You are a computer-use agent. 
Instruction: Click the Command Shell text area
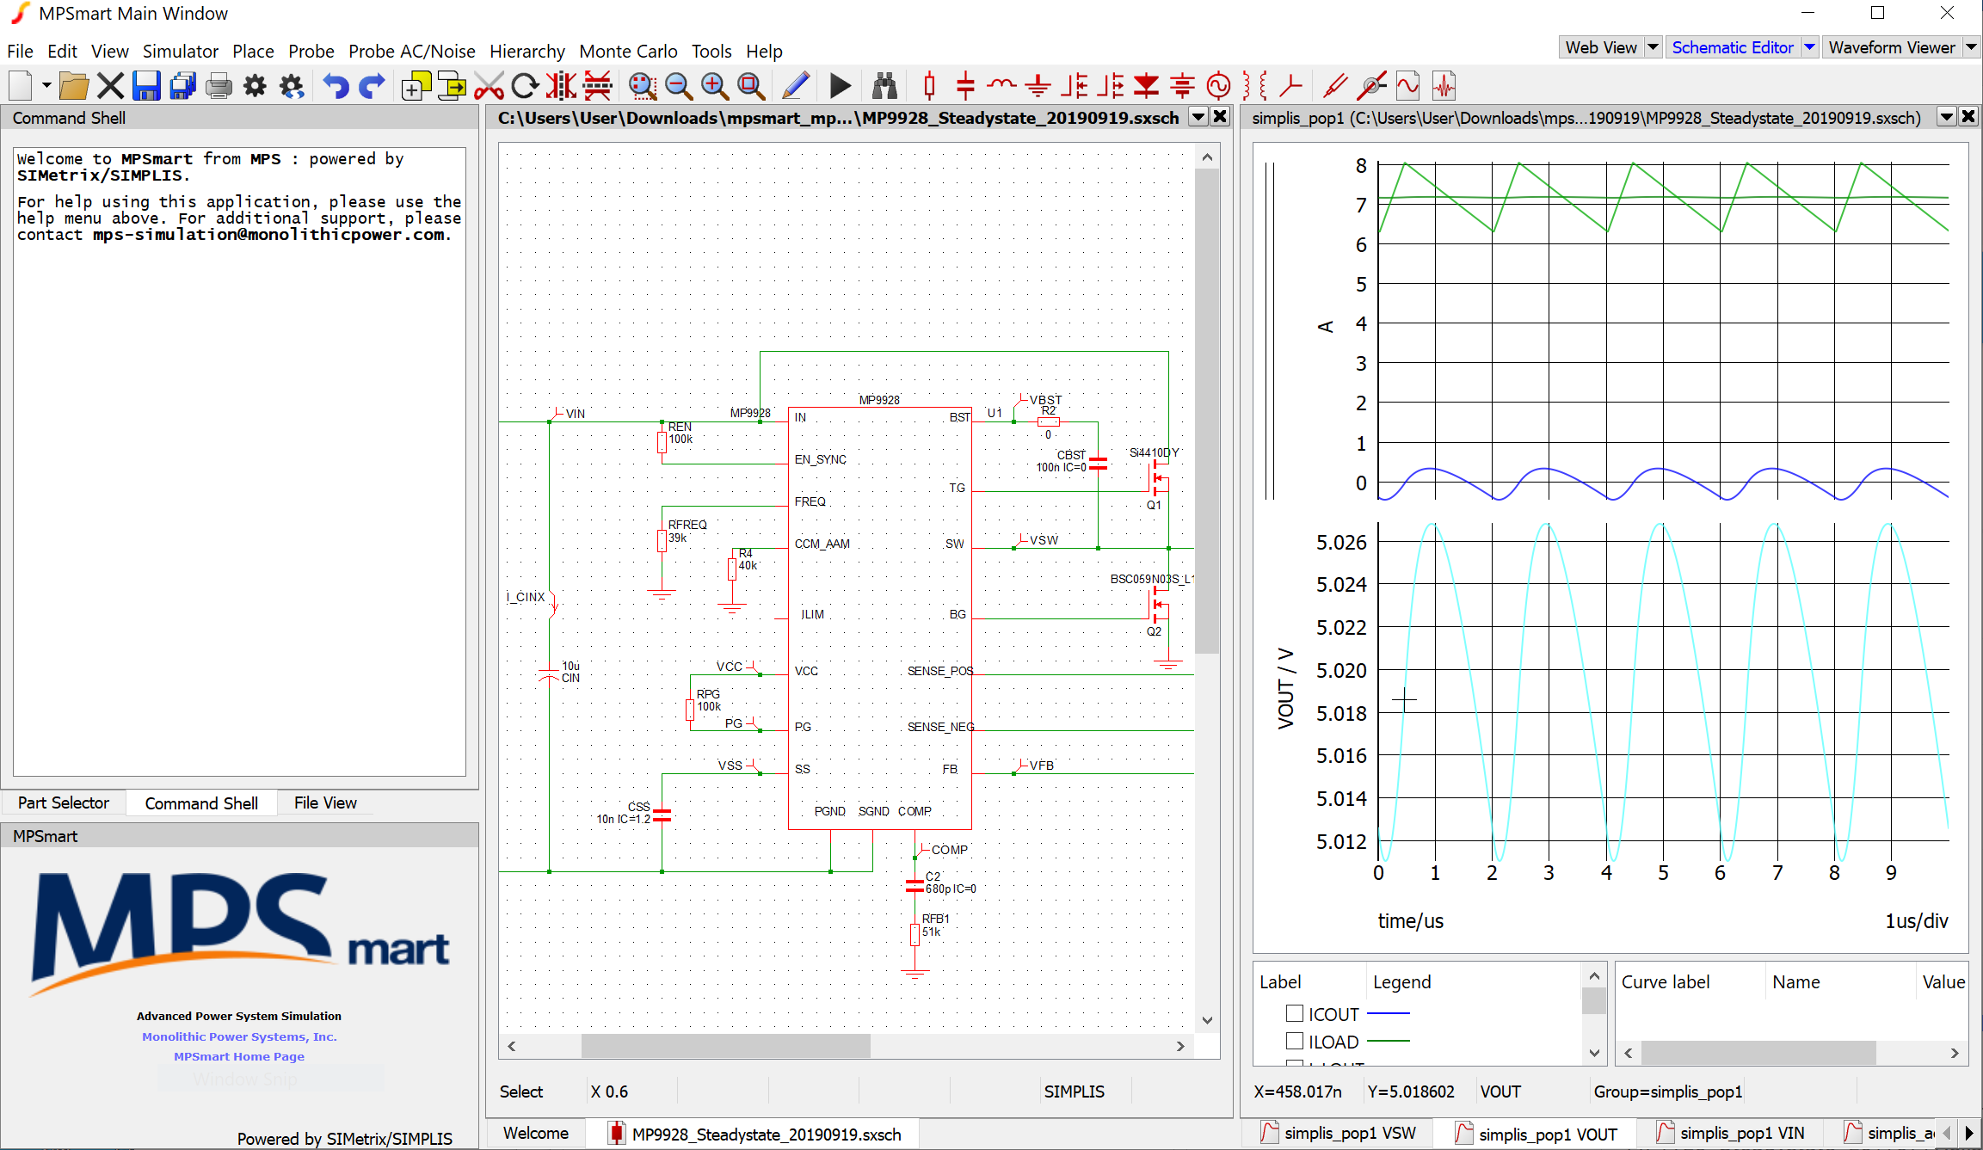(x=239, y=463)
